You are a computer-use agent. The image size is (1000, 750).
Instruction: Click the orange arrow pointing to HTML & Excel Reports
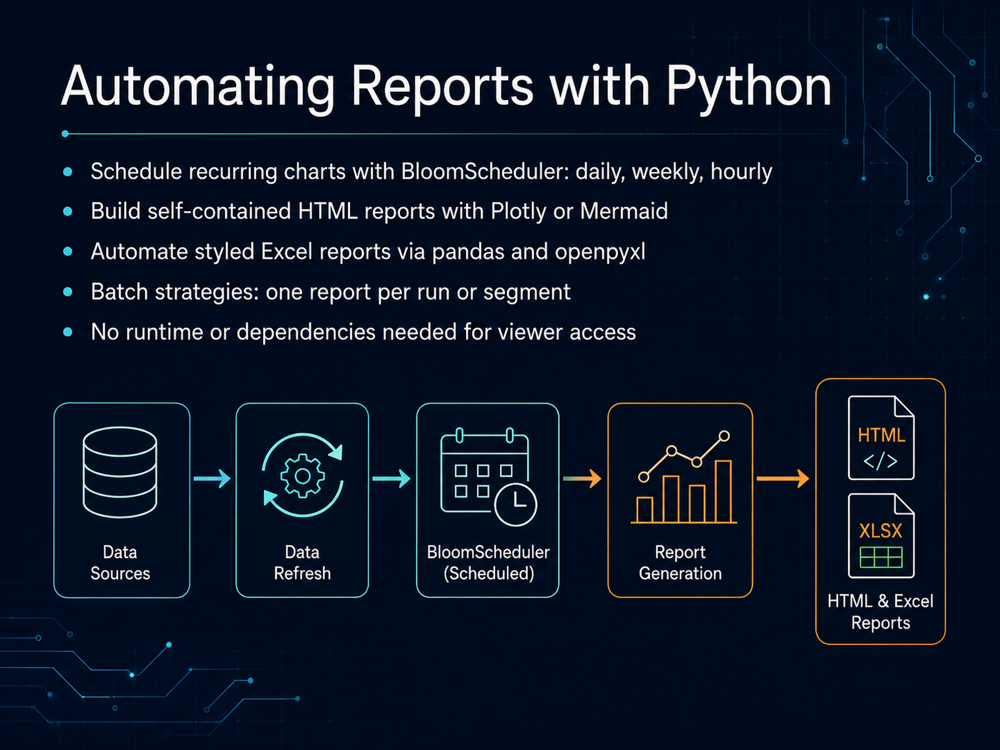(x=783, y=479)
